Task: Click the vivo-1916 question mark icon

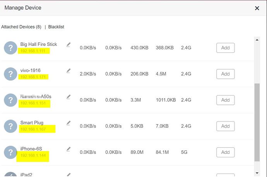Action: coord(10,74)
